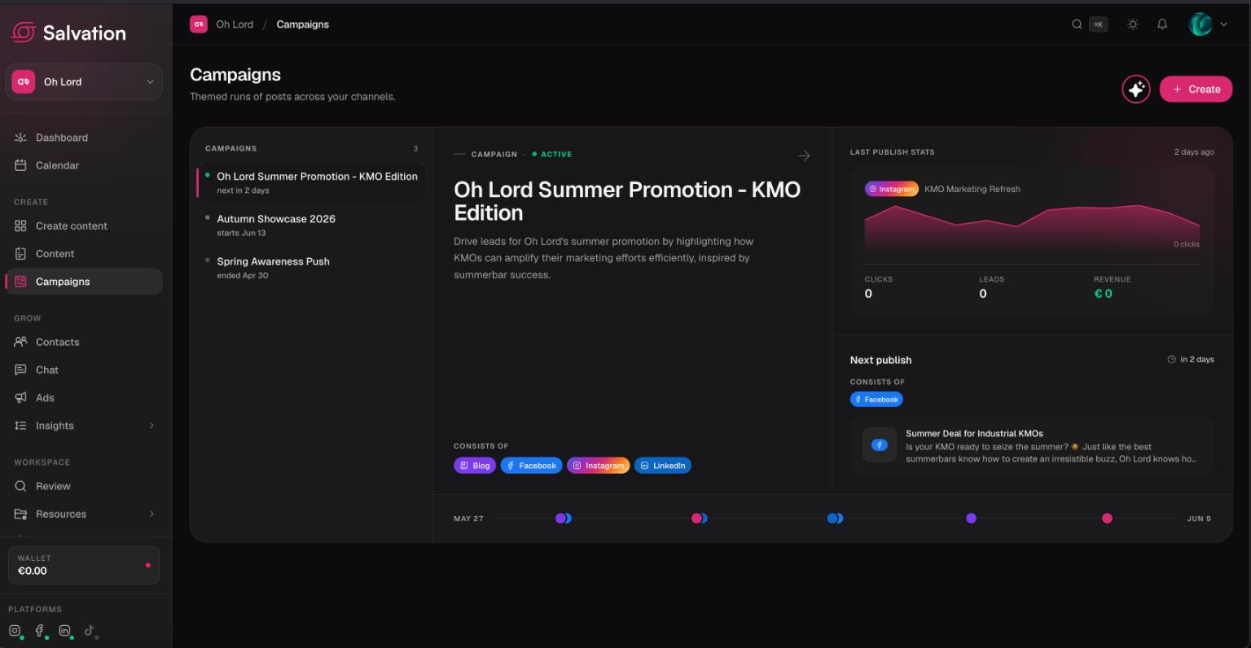
Task: Select the pink timeline marker nearest JUN 9
Action: [1107, 519]
